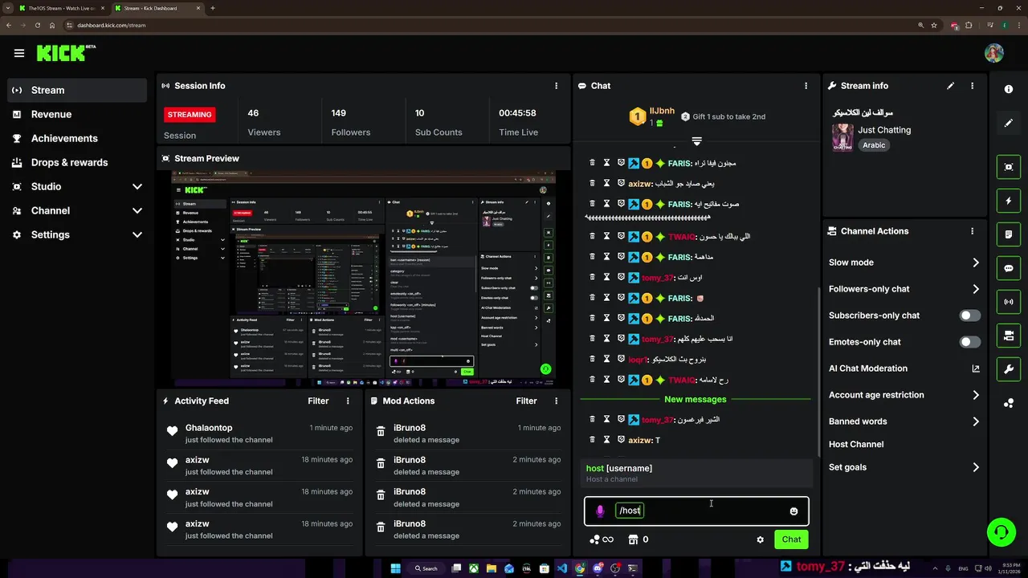Toggle Emotes-only chat switch
Viewport: 1028px width, 578px height.
pyautogui.click(x=970, y=342)
